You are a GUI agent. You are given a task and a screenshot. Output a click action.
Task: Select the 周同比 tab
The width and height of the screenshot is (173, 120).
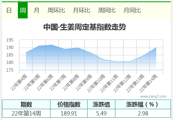pyautogui.click(x=107, y=10)
